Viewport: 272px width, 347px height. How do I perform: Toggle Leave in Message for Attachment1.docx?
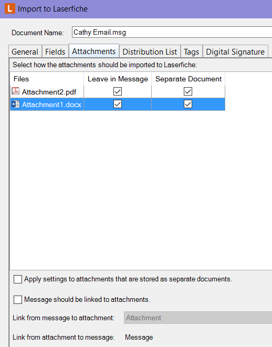pyautogui.click(x=118, y=104)
